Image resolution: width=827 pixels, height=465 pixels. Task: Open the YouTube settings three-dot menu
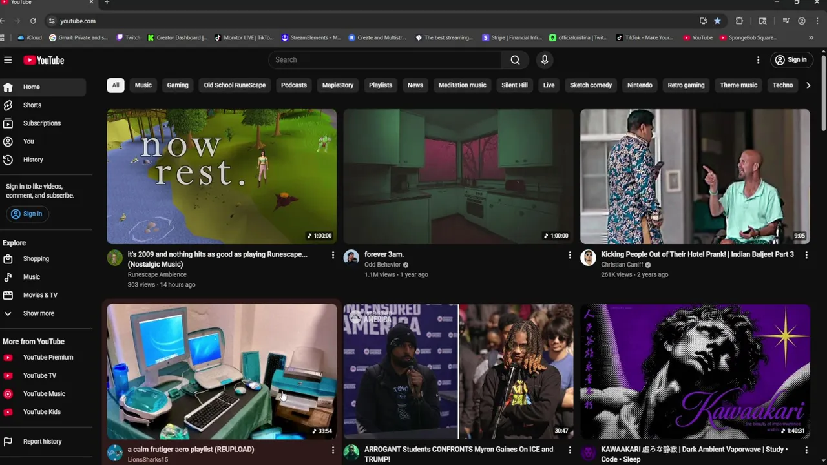tap(758, 60)
